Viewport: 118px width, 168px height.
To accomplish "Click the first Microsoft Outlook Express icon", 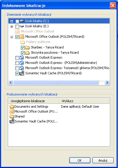I will (22, 58).
